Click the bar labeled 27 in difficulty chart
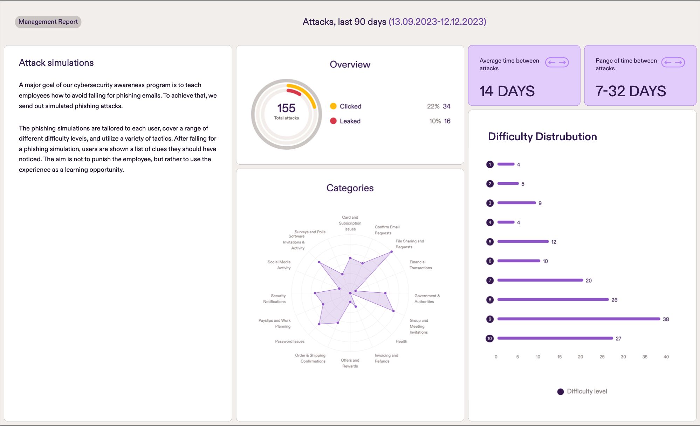700x426 pixels. 555,338
